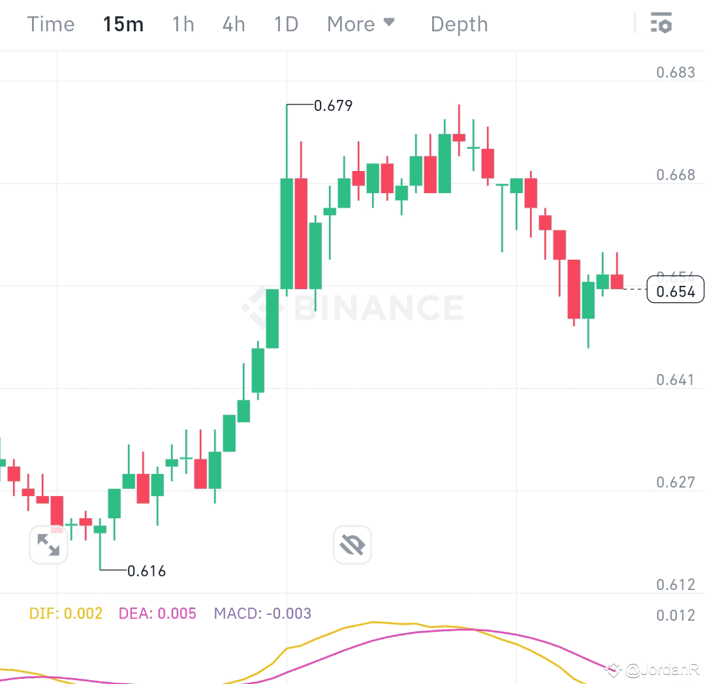This screenshot has height=684, width=705.
Task: Click the MACD: -0.003 value
Action: pyautogui.click(x=262, y=614)
